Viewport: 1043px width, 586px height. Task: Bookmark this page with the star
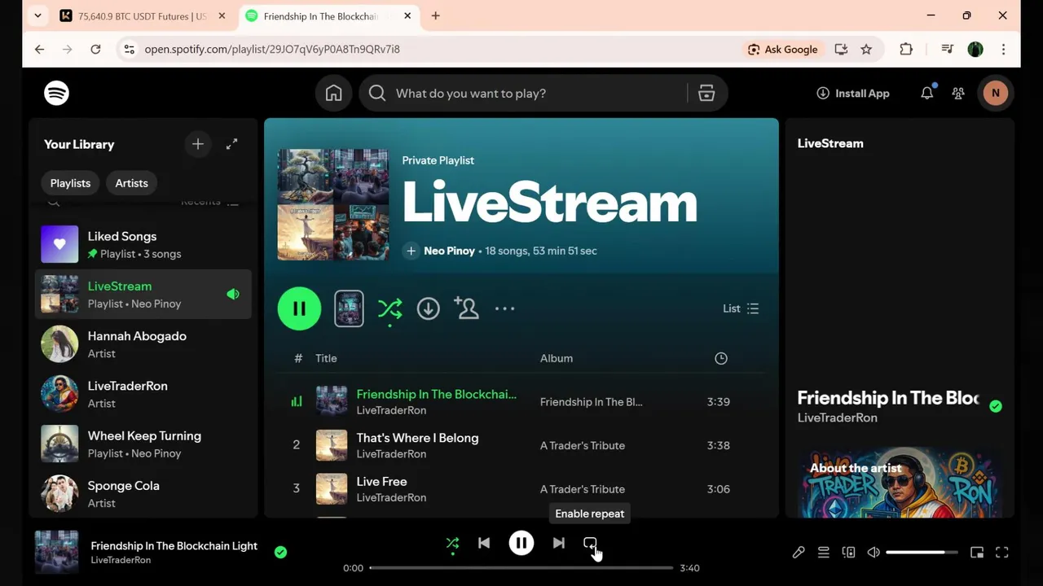[866, 49]
